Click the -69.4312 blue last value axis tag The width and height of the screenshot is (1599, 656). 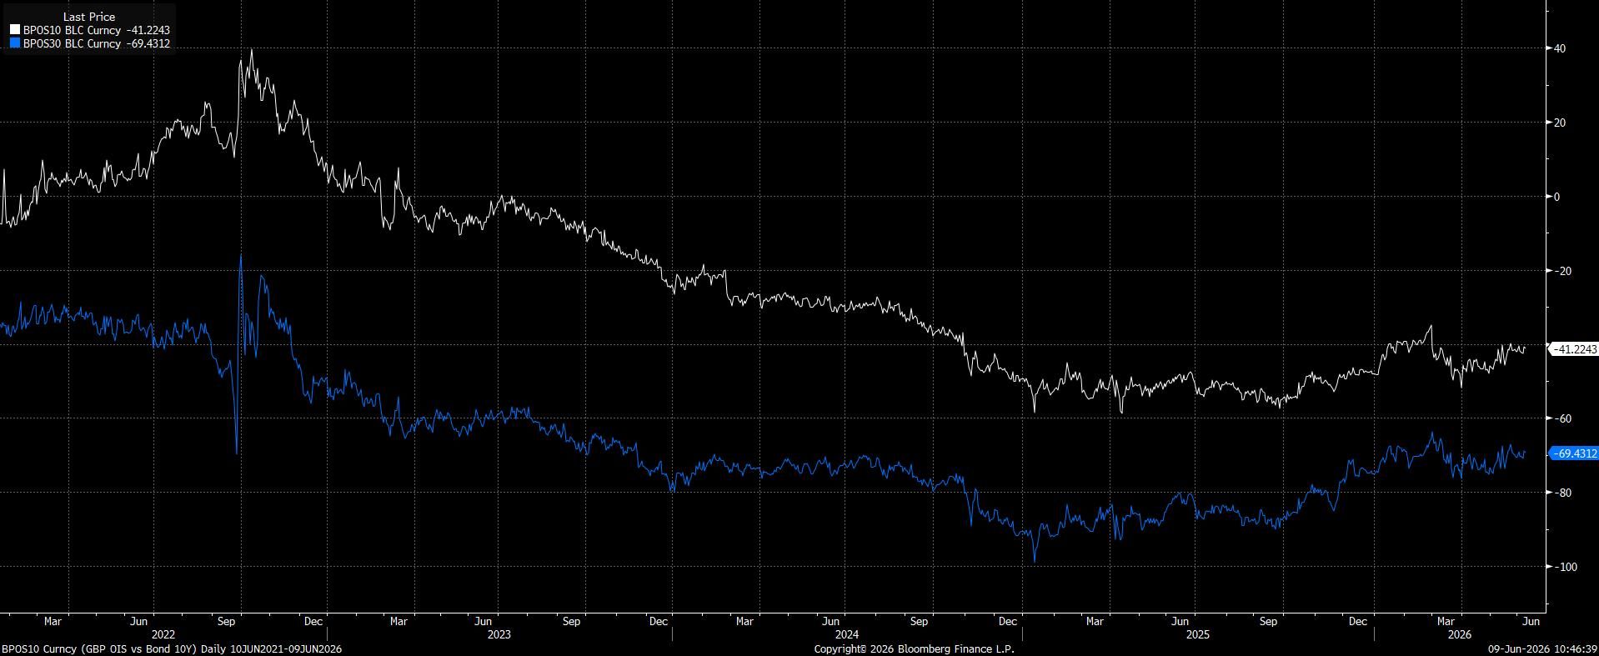click(1575, 453)
